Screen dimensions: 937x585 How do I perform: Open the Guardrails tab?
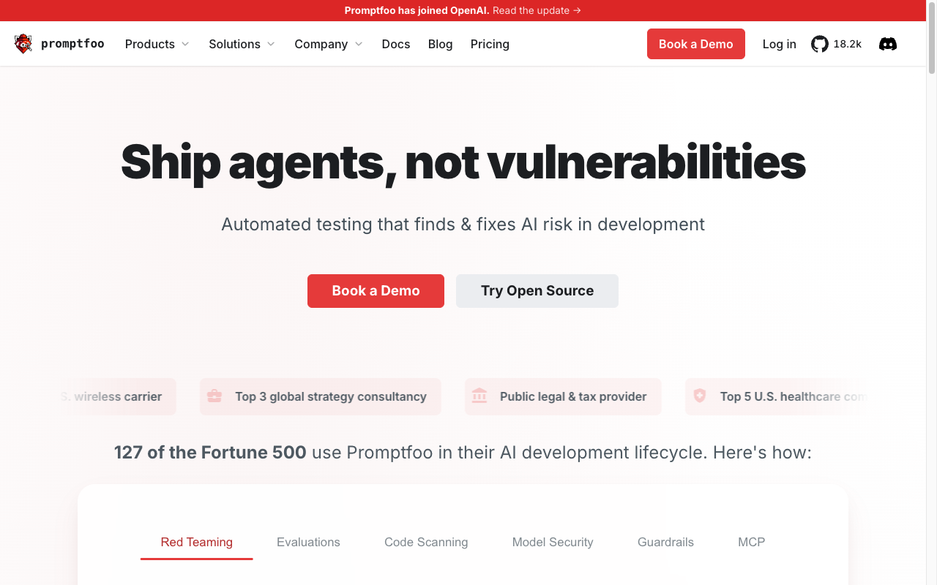pos(665,542)
